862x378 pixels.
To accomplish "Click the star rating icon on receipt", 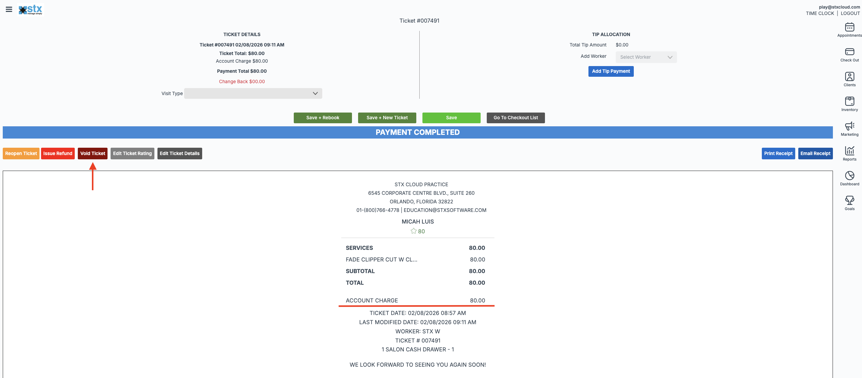I will point(414,231).
